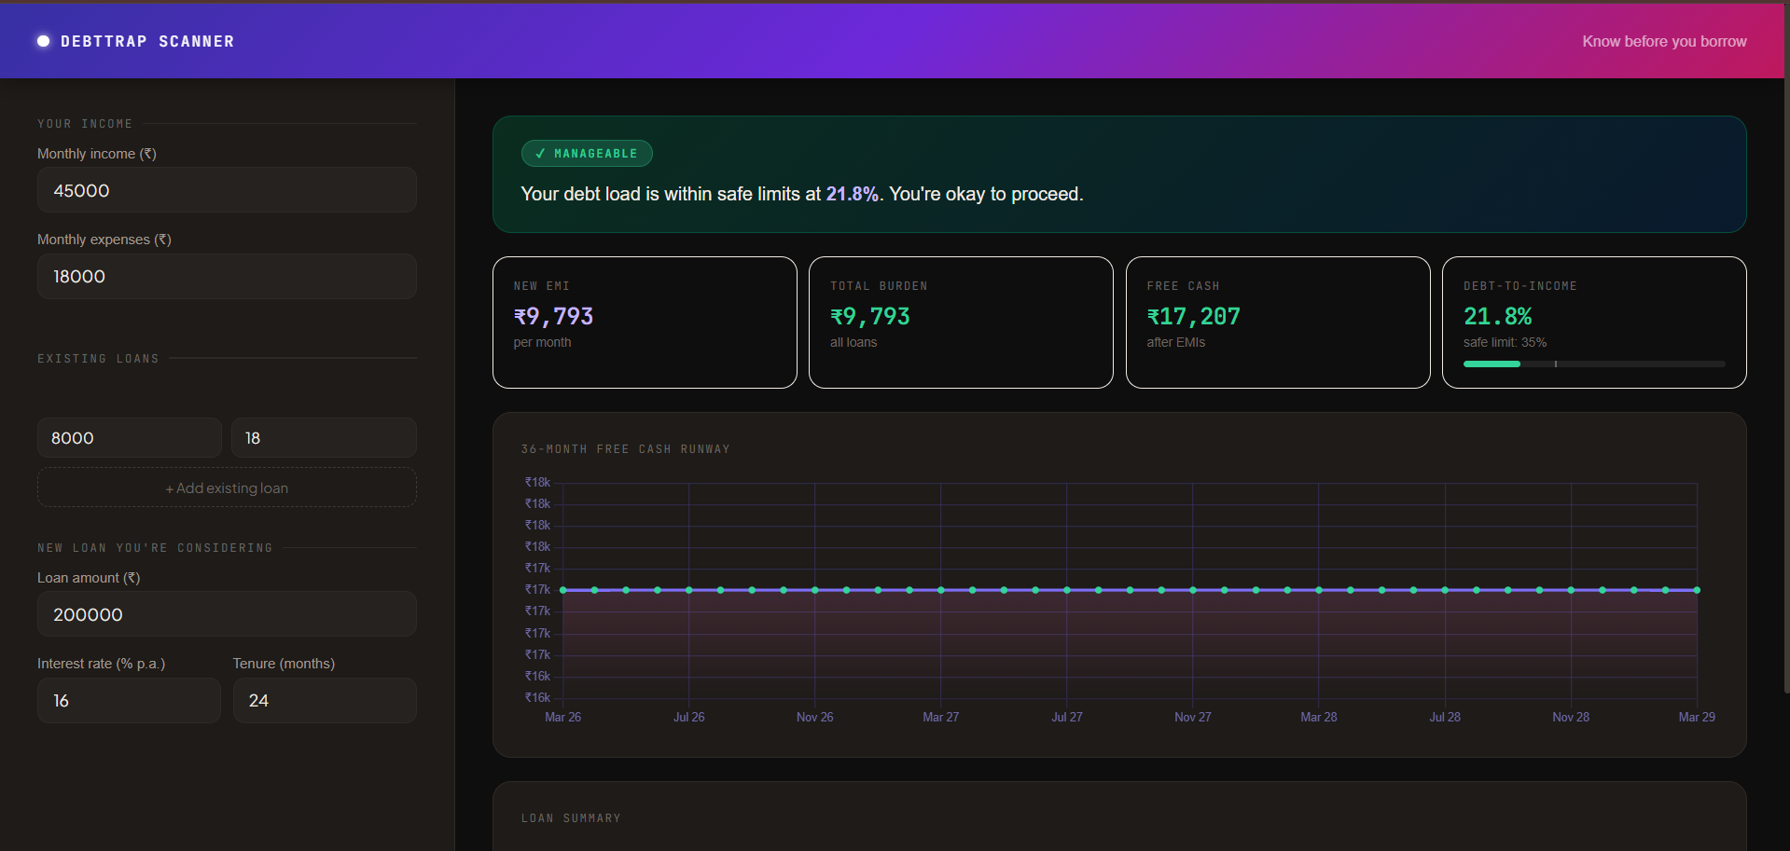Viewport: 1790px width, 851px height.
Task: Click the "after EMIs" caption in FREE CASH card
Action: pos(1176,342)
